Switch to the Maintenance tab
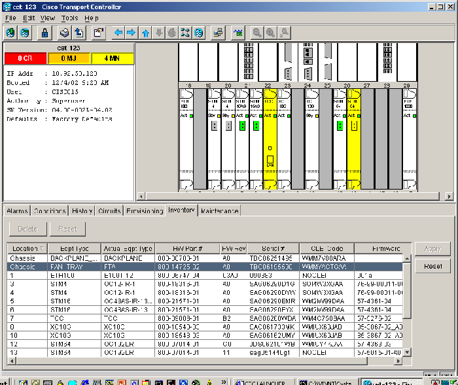Image resolution: width=458 pixels, height=385 pixels. coord(219,210)
